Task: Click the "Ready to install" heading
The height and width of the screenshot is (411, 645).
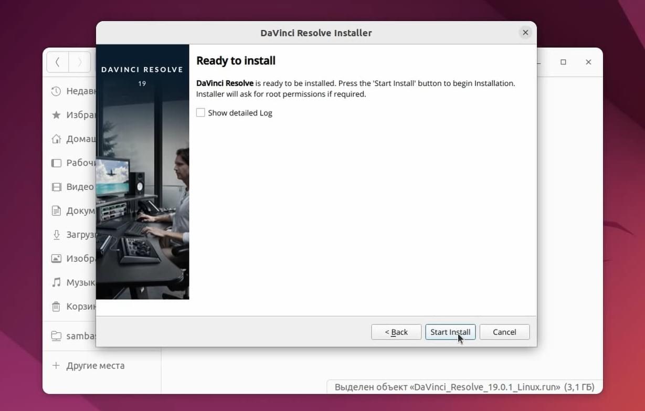Action: 236,61
